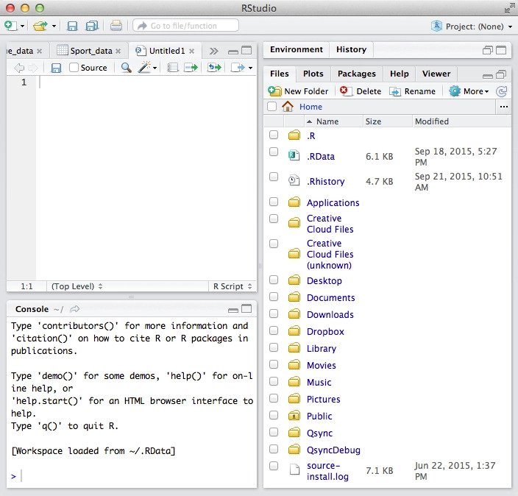
Task: Print the current file
Action: click(x=116, y=26)
